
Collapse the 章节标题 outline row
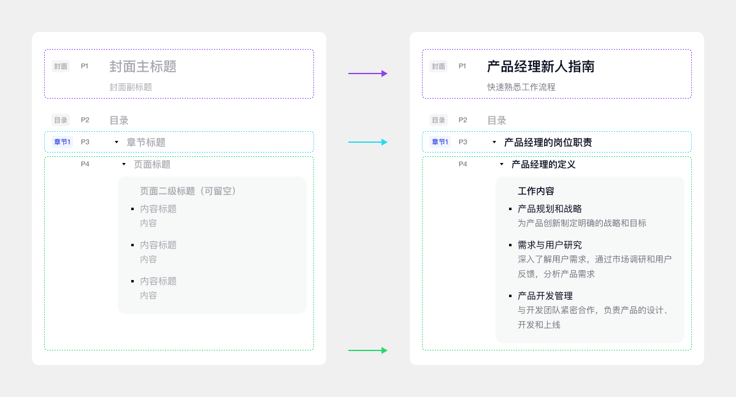click(117, 142)
